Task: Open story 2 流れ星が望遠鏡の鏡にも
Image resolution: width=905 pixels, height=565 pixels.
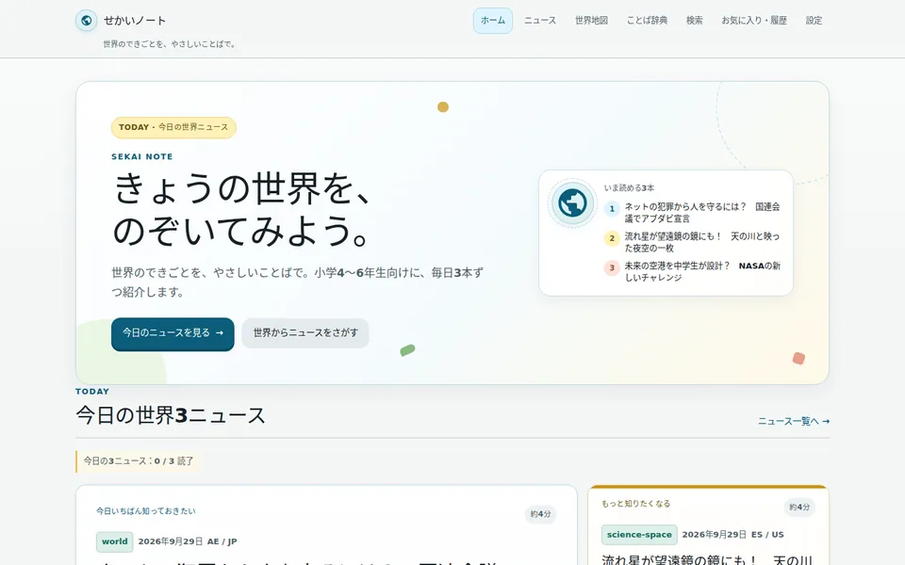Action: pos(702,242)
